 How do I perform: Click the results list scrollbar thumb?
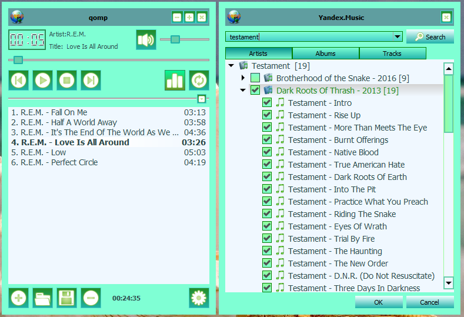point(449,104)
